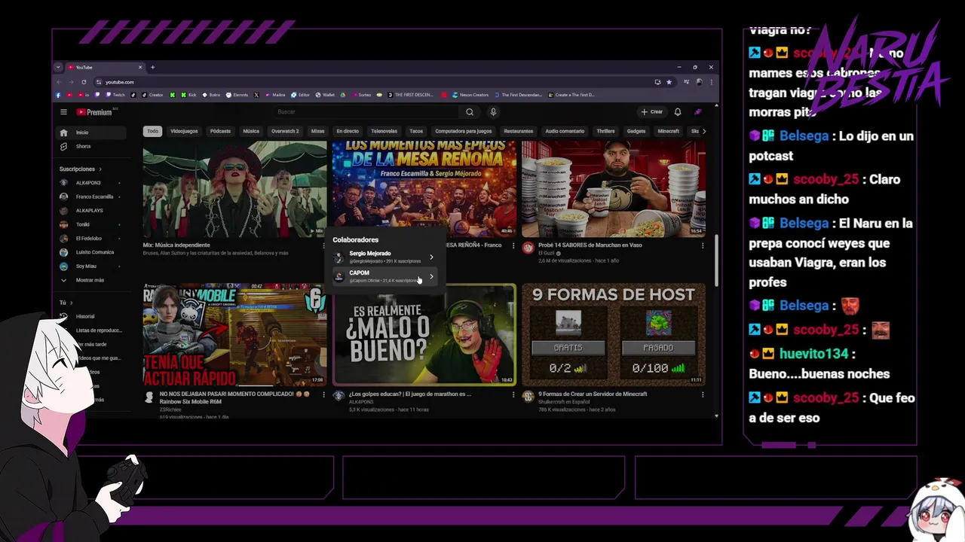Click the YouTube Premium logo
The image size is (965, 542).
click(94, 112)
